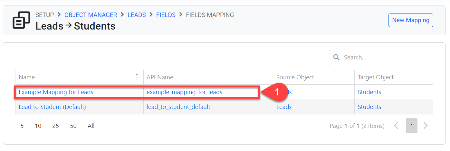Go to the previous page arrow
This screenshot has width=450, height=151.
point(397,126)
